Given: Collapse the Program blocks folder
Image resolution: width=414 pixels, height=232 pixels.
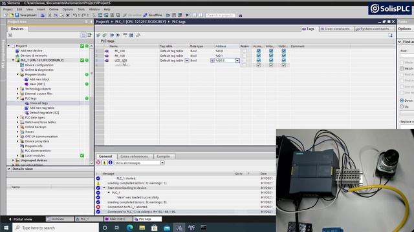Looking at the screenshot, I should pos(17,75).
